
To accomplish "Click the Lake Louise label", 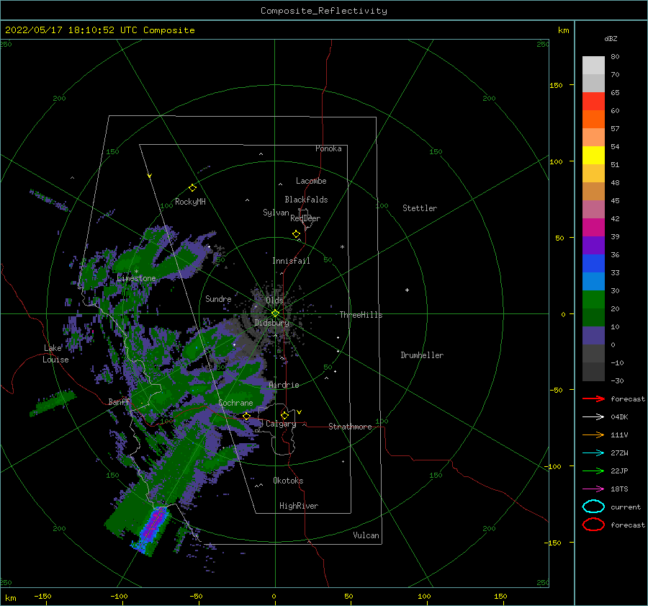I will (x=55, y=354).
